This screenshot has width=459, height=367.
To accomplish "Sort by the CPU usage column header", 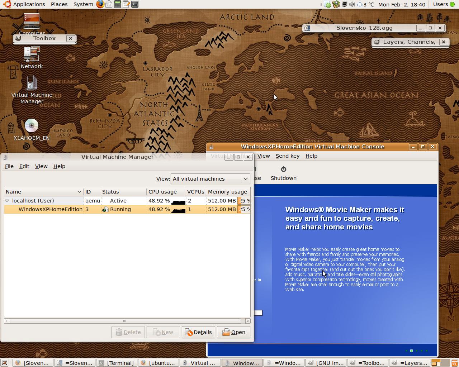I will (166, 192).
